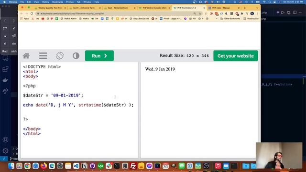Open VS Code settings gear in activity bar
The height and width of the screenshot is (172, 306).
click(x=5, y=151)
